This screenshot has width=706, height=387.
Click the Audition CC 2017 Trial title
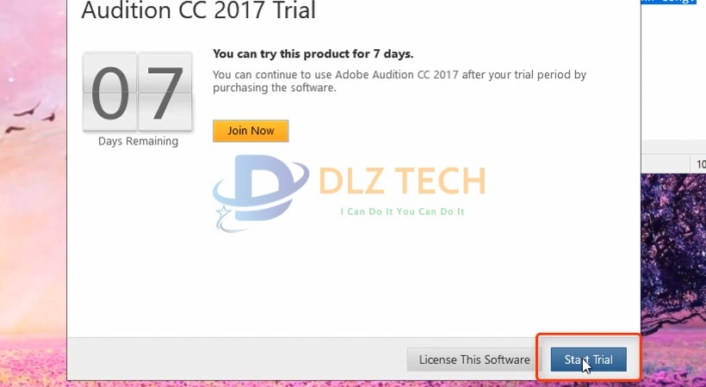click(198, 10)
